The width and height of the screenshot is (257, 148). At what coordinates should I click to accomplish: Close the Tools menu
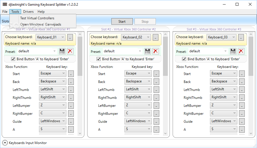(15, 12)
